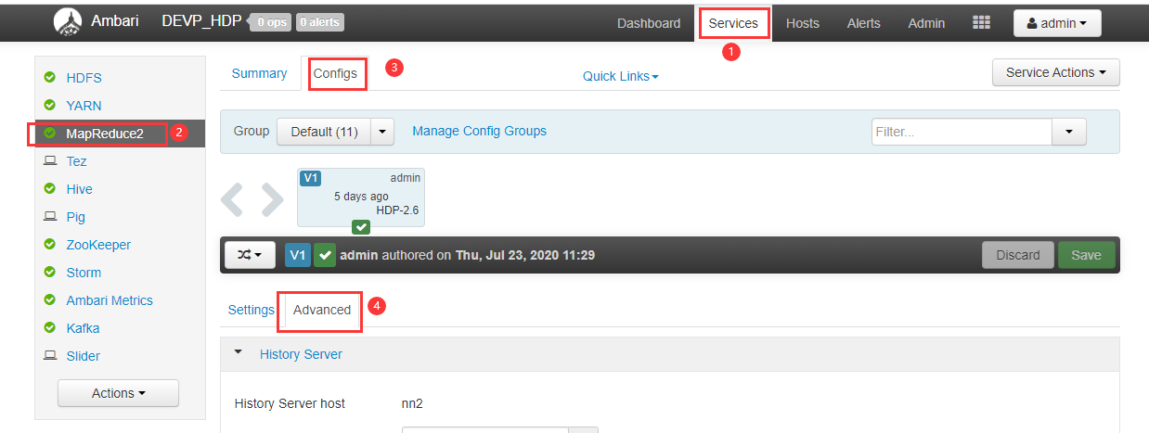The width and height of the screenshot is (1149, 433).
Task: Switch to the Summary tab
Action: point(259,73)
